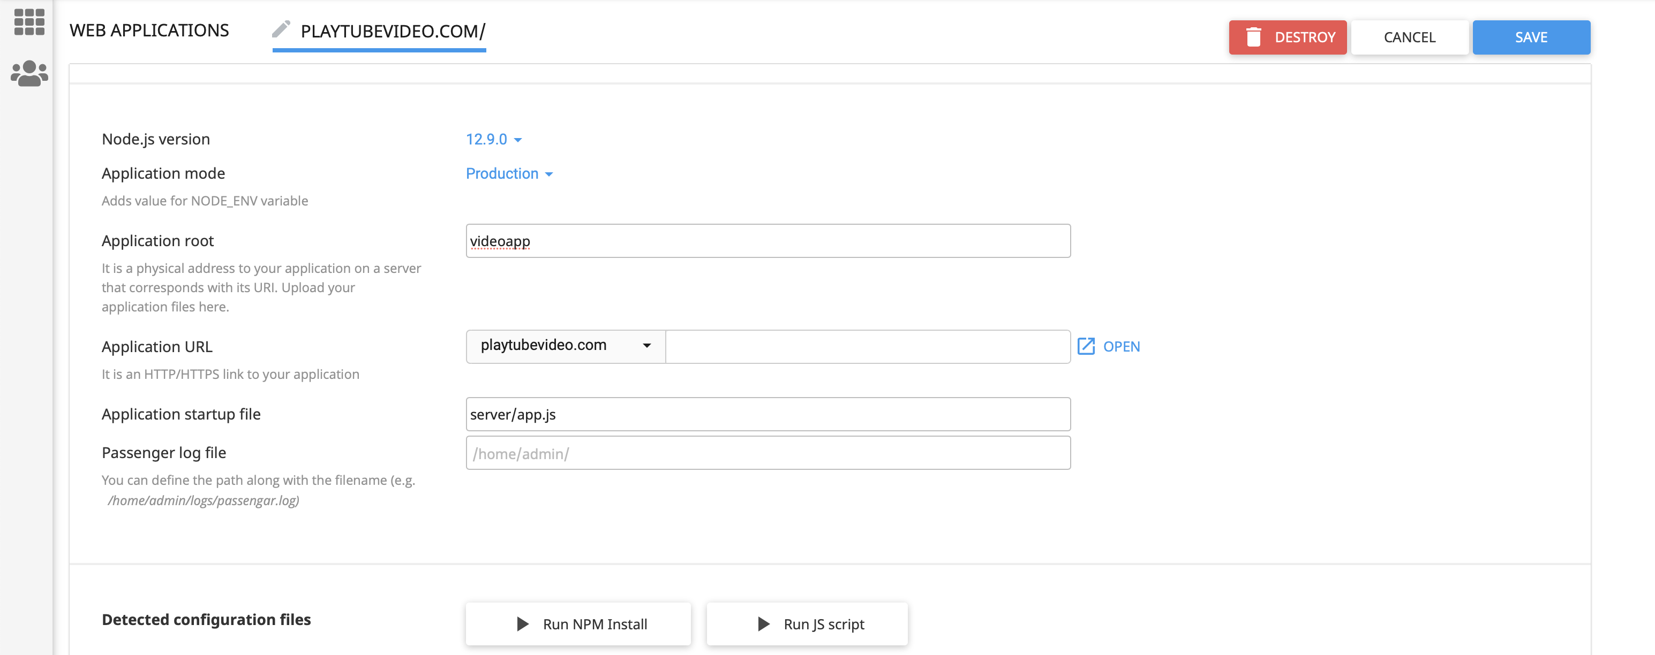
Task: Open the Production application mode dropdown
Action: pyautogui.click(x=509, y=173)
